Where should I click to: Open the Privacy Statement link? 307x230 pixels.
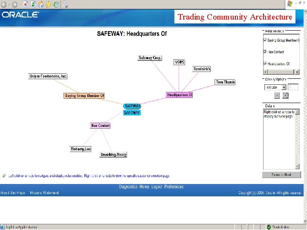tap(44, 193)
